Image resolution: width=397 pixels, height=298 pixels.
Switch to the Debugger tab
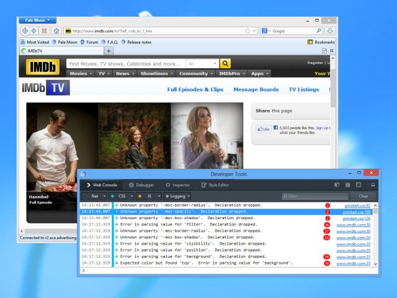pyautogui.click(x=141, y=184)
